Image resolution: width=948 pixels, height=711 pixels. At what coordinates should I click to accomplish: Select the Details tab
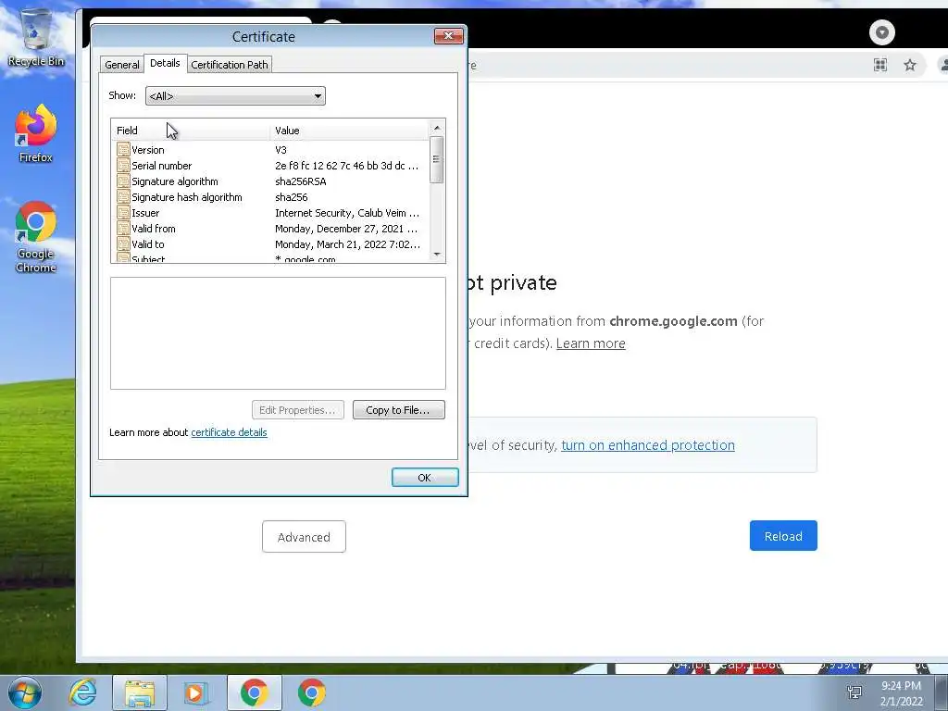coord(165,63)
